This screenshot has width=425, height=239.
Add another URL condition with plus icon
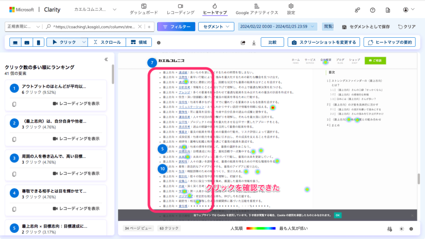click(x=149, y=26)
